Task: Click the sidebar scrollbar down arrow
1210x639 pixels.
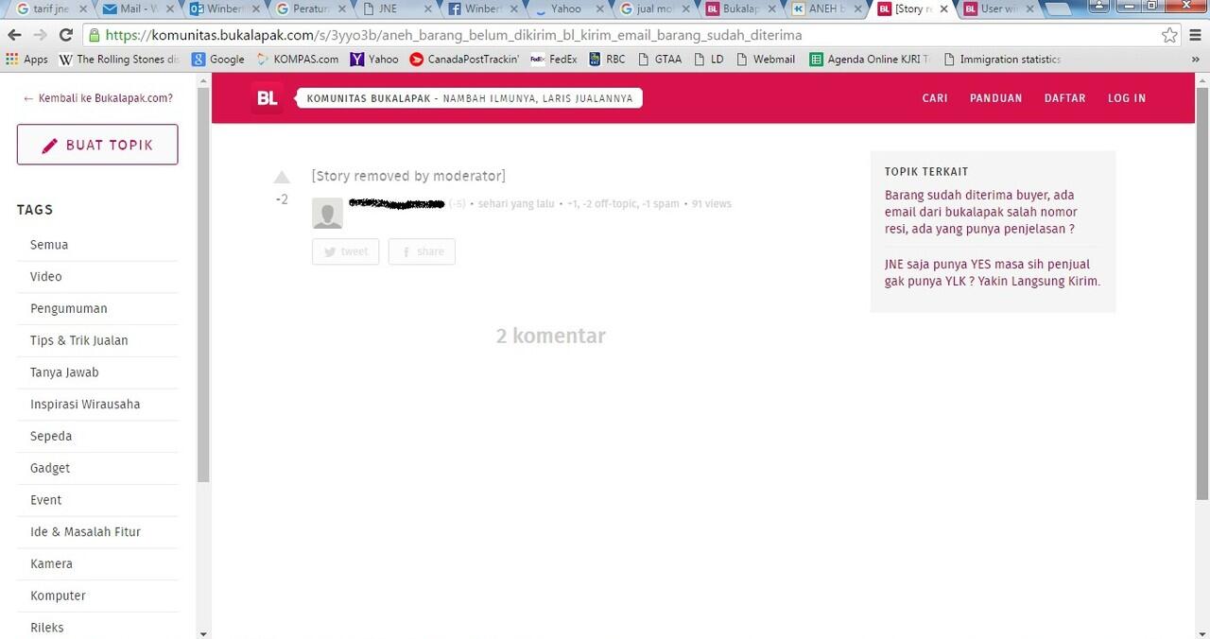Action: 203,632
